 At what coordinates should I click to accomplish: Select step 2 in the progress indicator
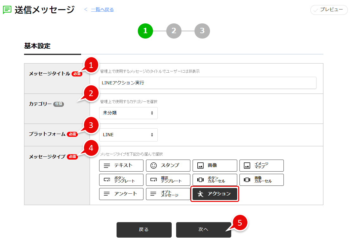[174, 31]
